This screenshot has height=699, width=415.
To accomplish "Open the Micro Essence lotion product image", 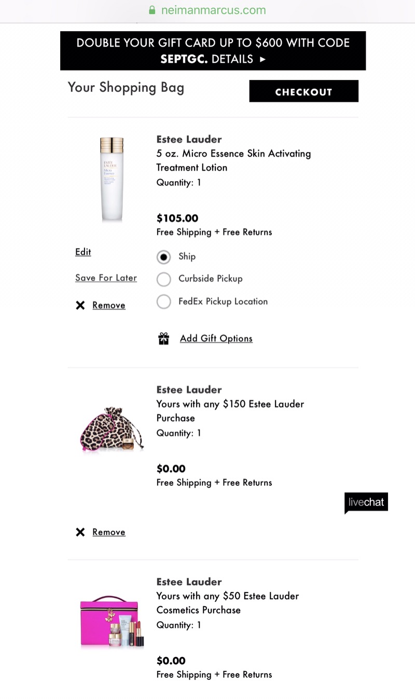I will [x=112, y=180].
